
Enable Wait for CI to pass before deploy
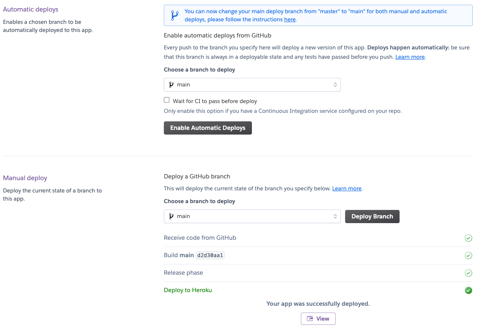pos(166,99)
